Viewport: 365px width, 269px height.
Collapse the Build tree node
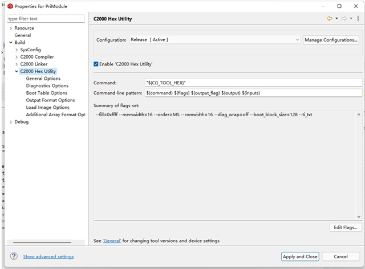coord(11,43)
